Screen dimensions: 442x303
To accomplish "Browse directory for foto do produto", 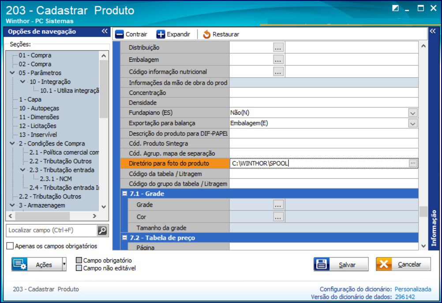I will pyautogui.click(x=413, y=163).
